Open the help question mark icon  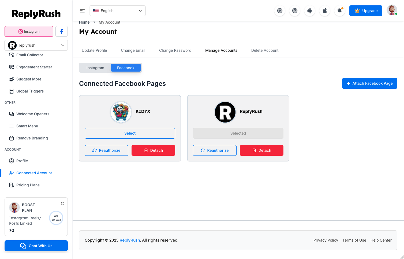coord(295,11)
